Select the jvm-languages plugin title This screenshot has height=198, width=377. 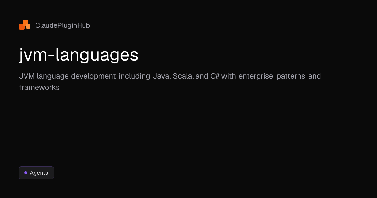coord(79,55)
